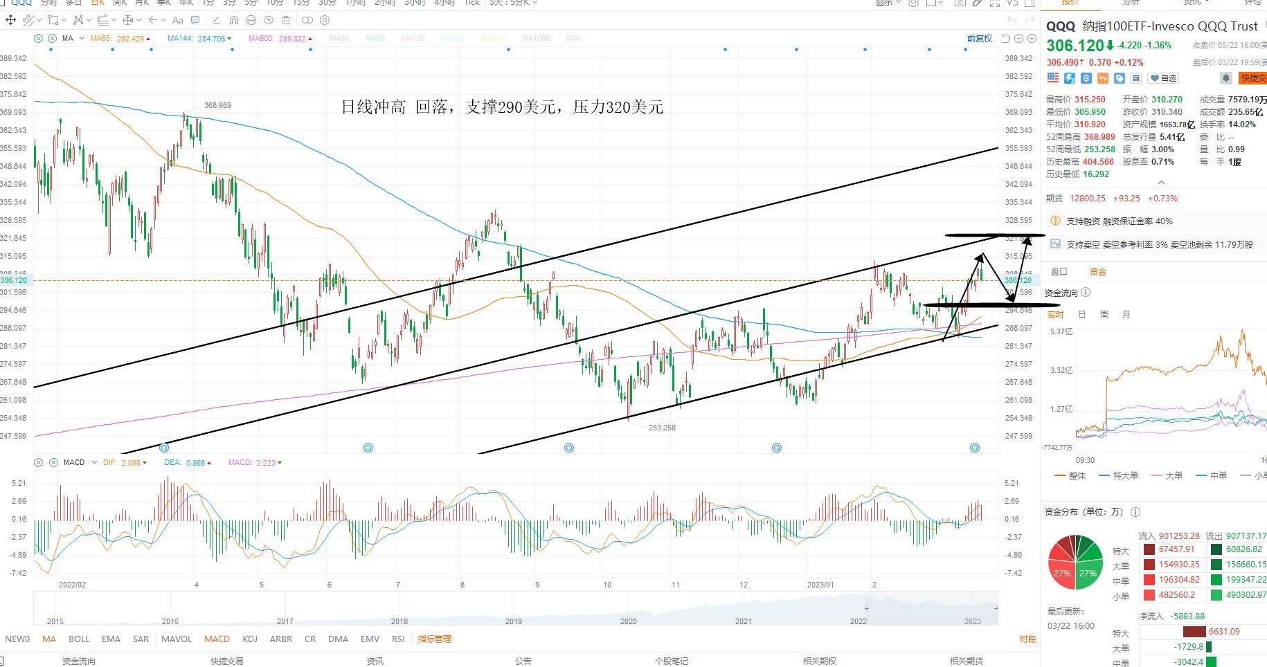The width and height of the screenshot is (1267, 667).
Task: Open the 个股笔记 bottom panel
Action: (672, 661)
